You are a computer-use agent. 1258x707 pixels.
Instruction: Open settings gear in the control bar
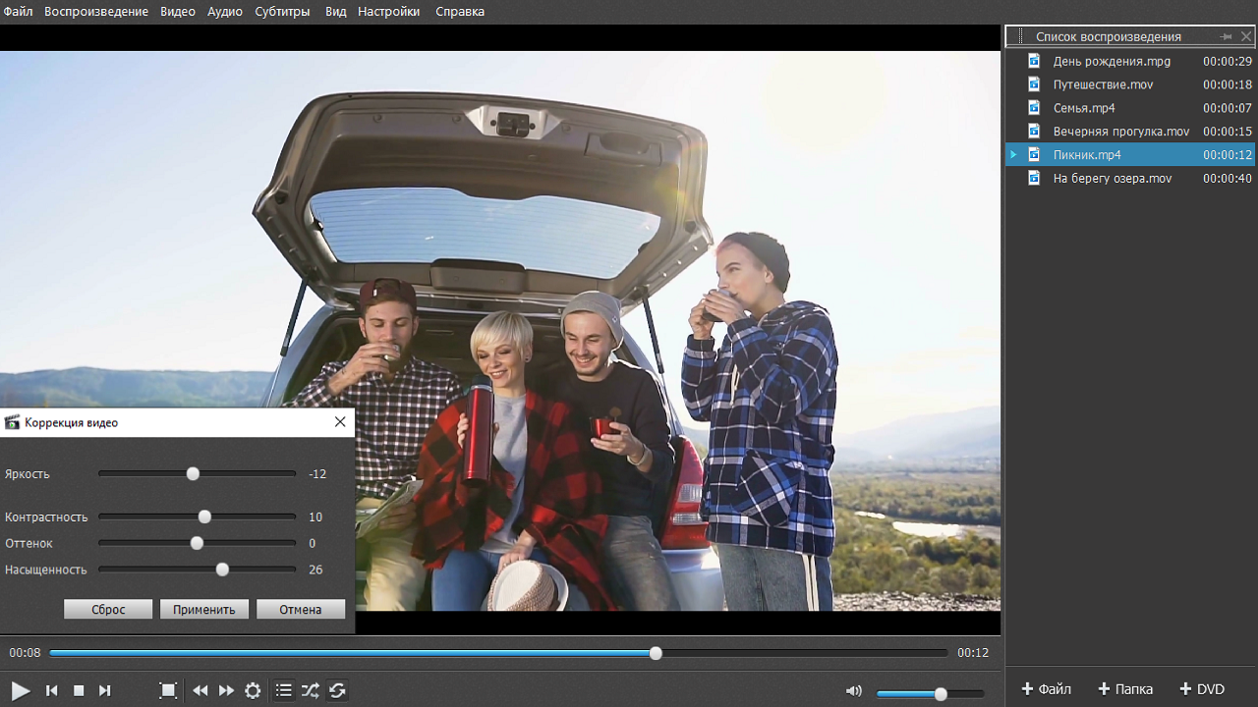pos(253,691)
